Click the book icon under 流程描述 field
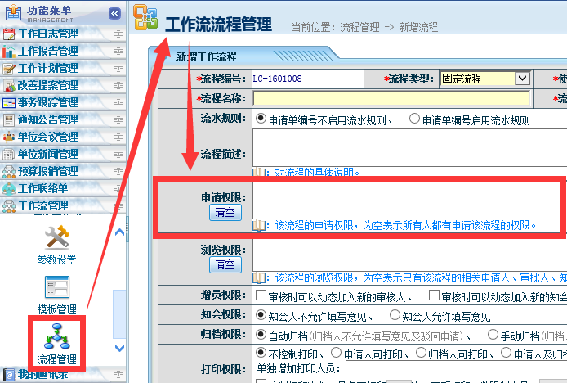 259,172
